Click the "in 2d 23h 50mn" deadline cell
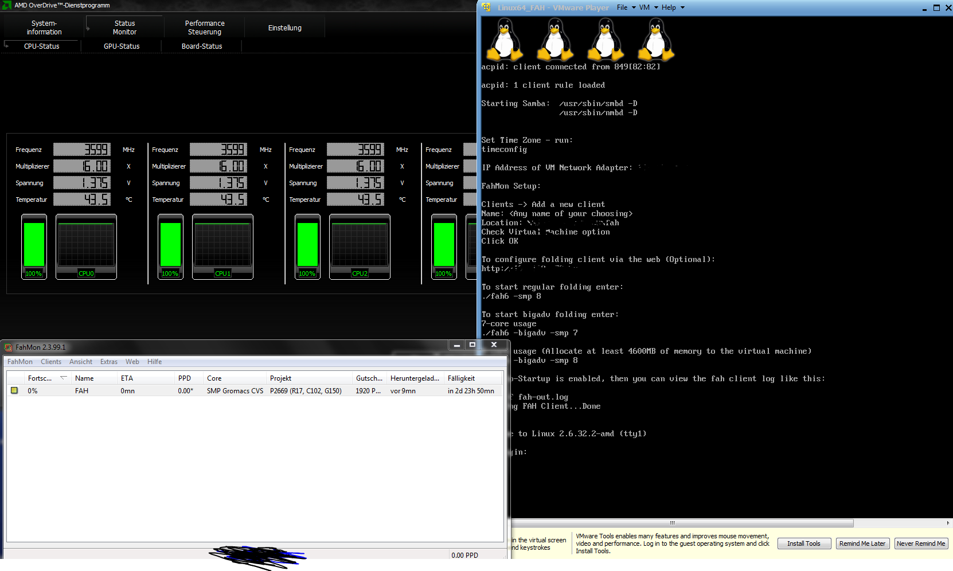The image size is (953, 571). click(471, 391)
